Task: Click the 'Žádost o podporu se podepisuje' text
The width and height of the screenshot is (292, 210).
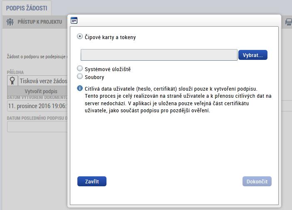Action: pyautogui.click(x=36, y=57)
